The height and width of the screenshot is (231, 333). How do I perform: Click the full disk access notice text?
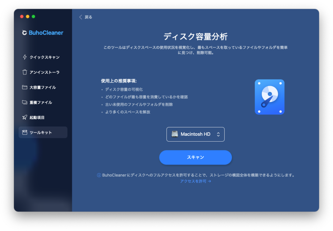(198, 175)
